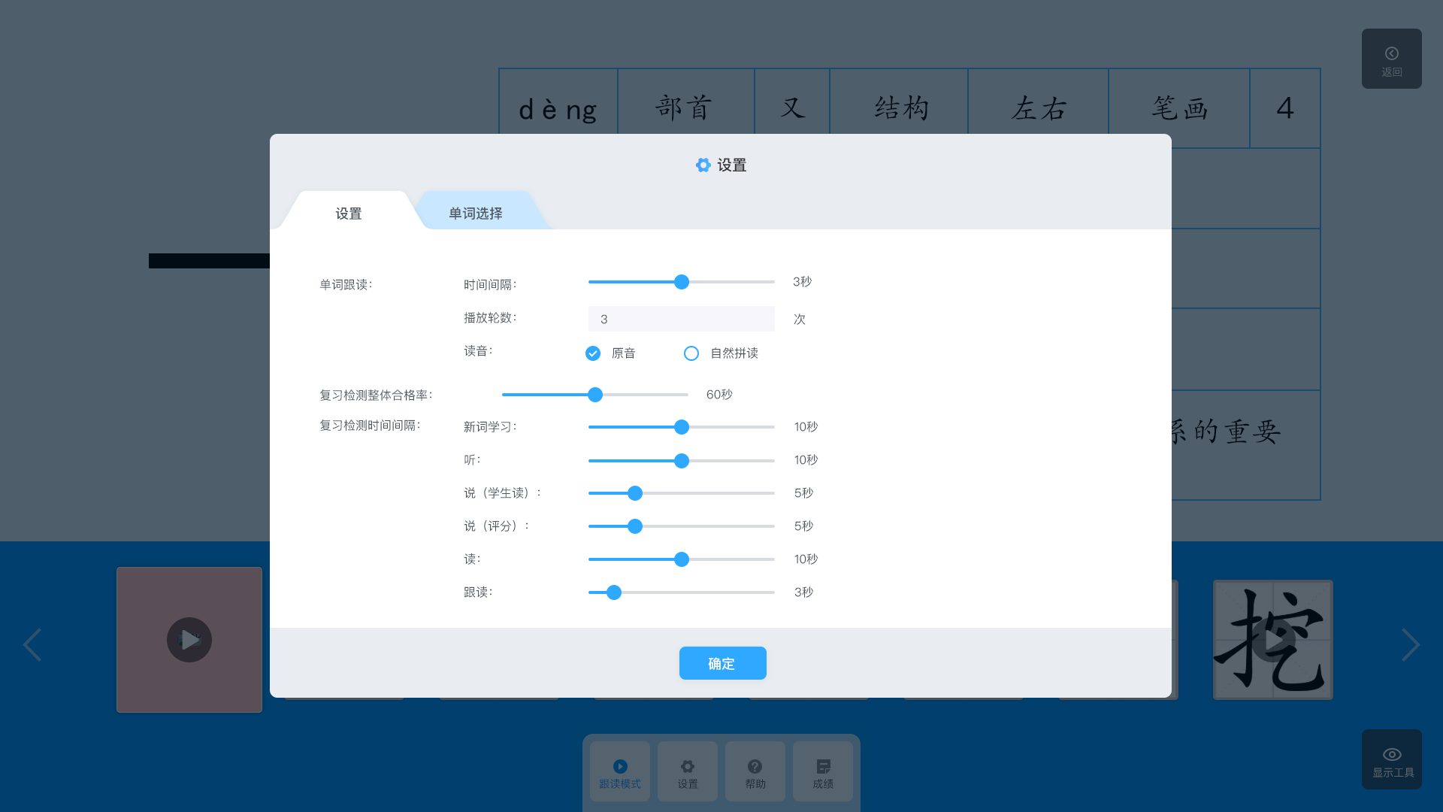Play the video thumbnail on the left
This screenshot has height=812, width=1443.
(189, 640)
